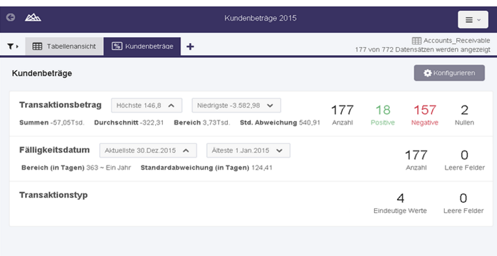Switch to the Tabellenansicht tab

64,46
